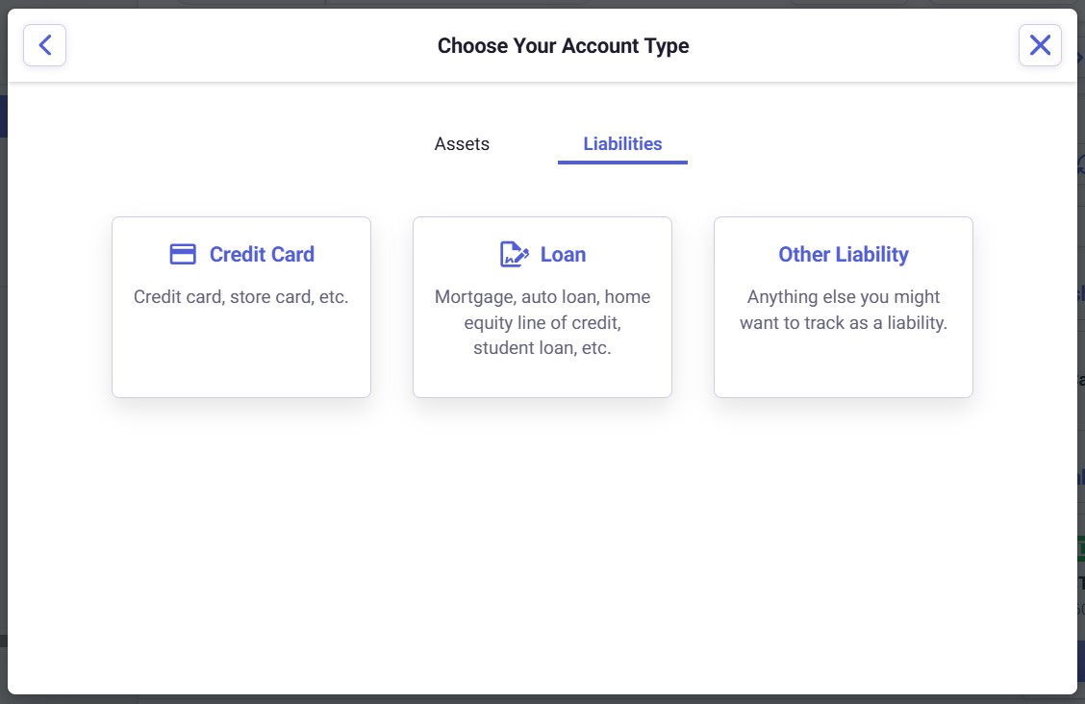Screen dimensions: 1085x704
Task: Close the account type dialog
Action: 1040,45
